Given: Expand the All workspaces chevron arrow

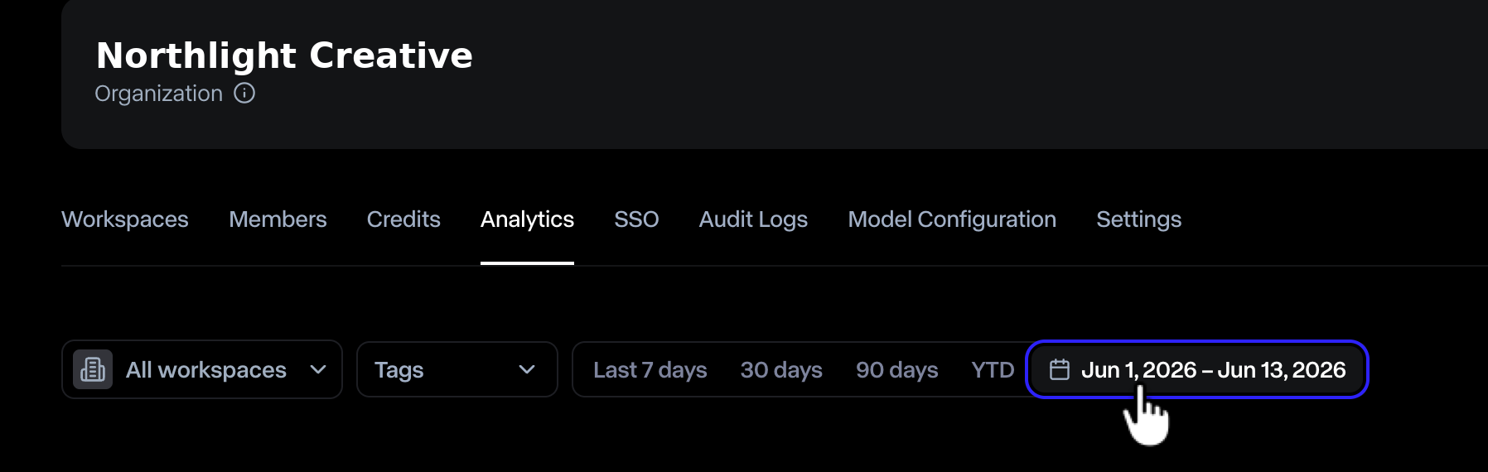Looking at the screenshot, I should 318,369.
